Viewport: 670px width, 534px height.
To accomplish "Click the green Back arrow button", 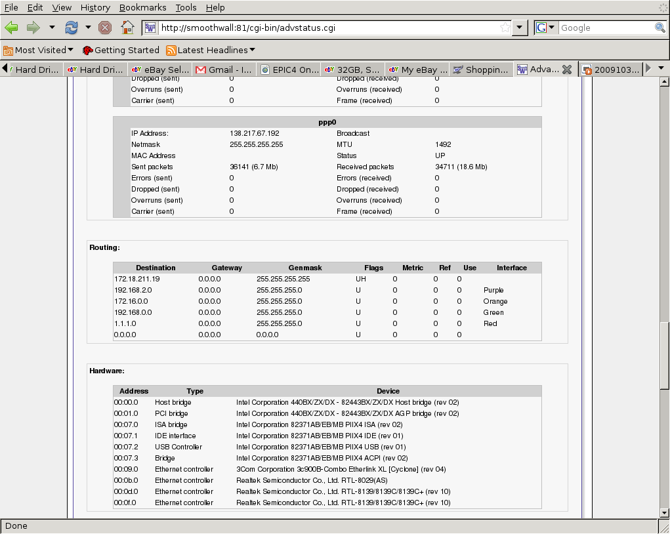I will (11, 28).
